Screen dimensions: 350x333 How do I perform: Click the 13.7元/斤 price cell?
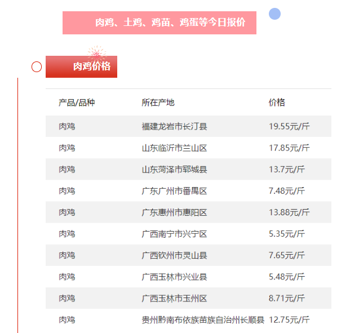pyautogui.click(x=287, y=169)
